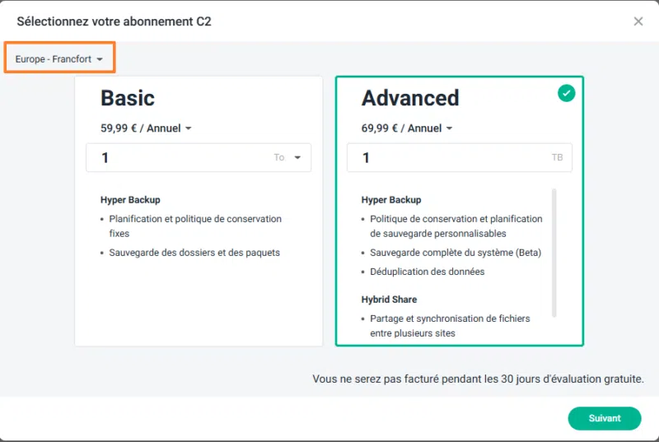Click the Basic storage quantity field
Image resolution: width=659 pixels, height=442 pixels.
pos(181,157)
